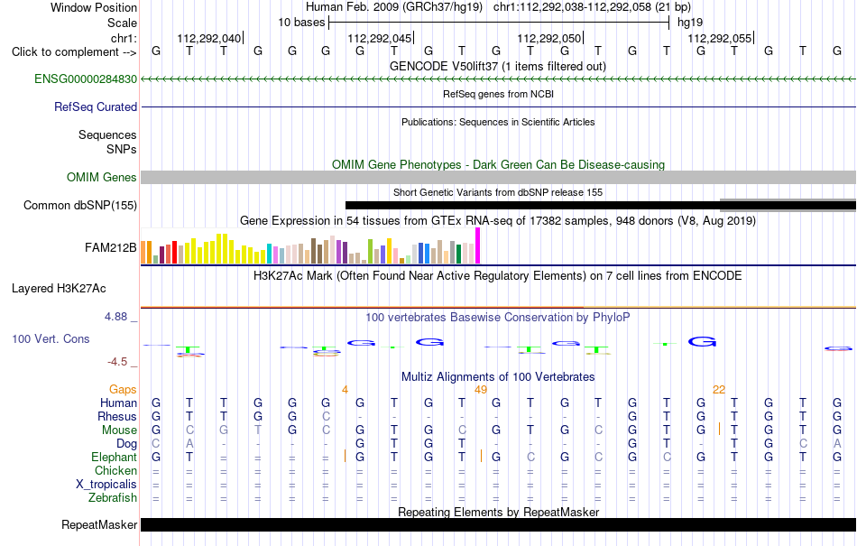Click the FAM212B GTEx track label
Screen dimensions: 857x546
coord(110,247)
